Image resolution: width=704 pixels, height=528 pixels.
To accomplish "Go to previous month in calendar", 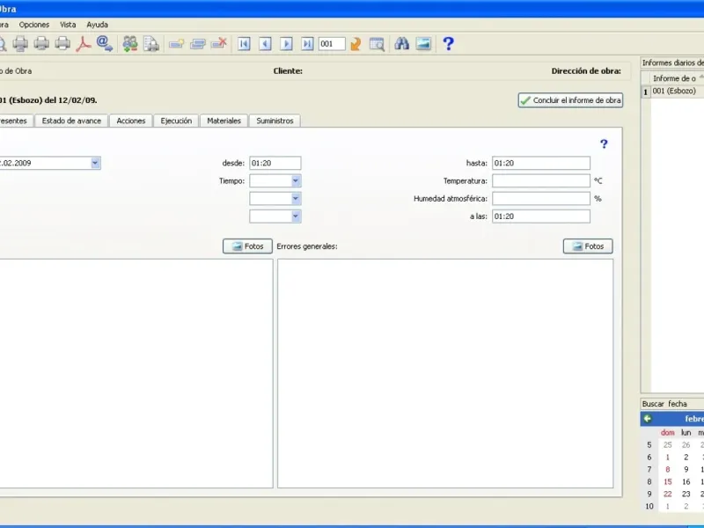I will [x=647, y=419].
